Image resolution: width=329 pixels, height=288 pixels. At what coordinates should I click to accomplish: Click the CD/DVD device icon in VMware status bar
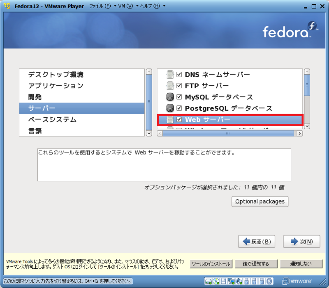click(217, 281)
